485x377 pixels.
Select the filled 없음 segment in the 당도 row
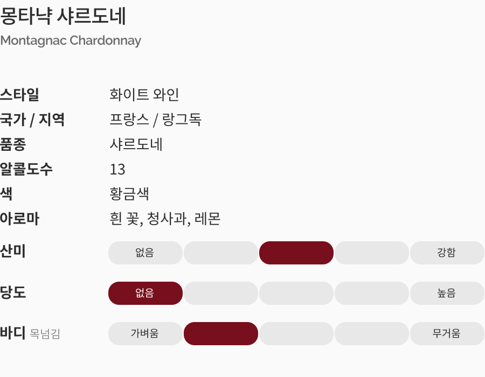coord(145,293)
